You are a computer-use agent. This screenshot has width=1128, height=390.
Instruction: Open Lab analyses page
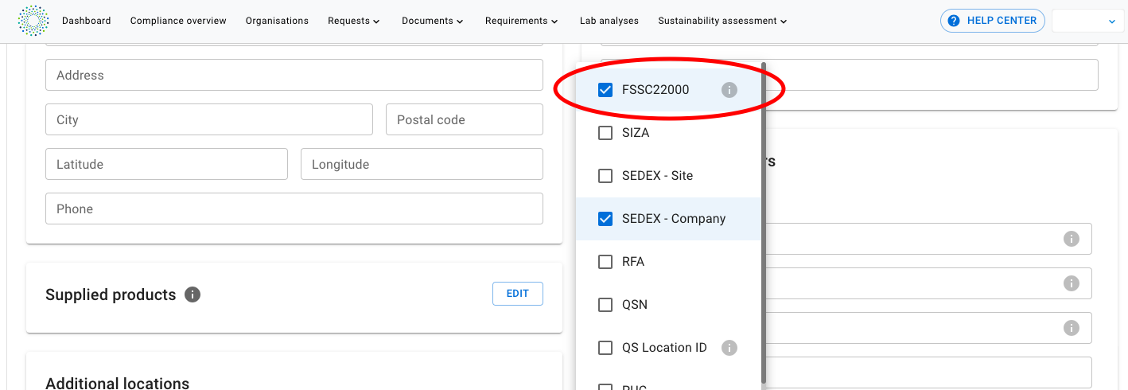[609, 21]
